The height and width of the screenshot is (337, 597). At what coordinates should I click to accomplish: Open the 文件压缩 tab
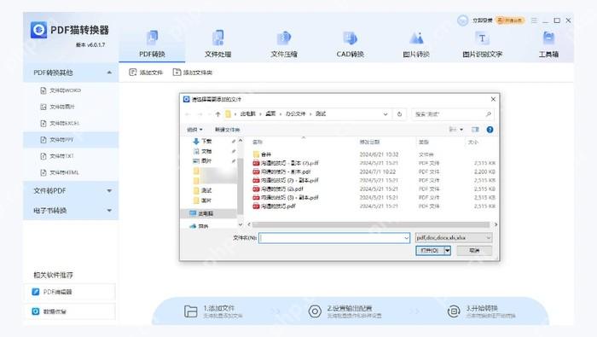point(284,44)
